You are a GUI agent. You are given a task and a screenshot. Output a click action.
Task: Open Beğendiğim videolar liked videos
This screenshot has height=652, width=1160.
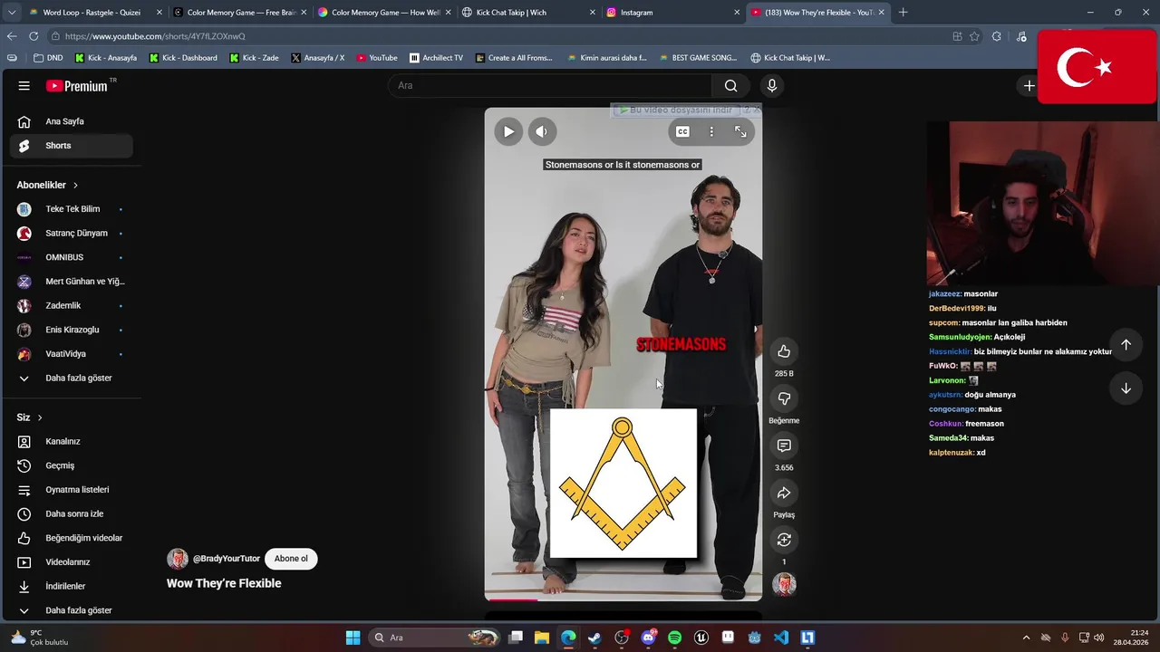tap(71, 538)
